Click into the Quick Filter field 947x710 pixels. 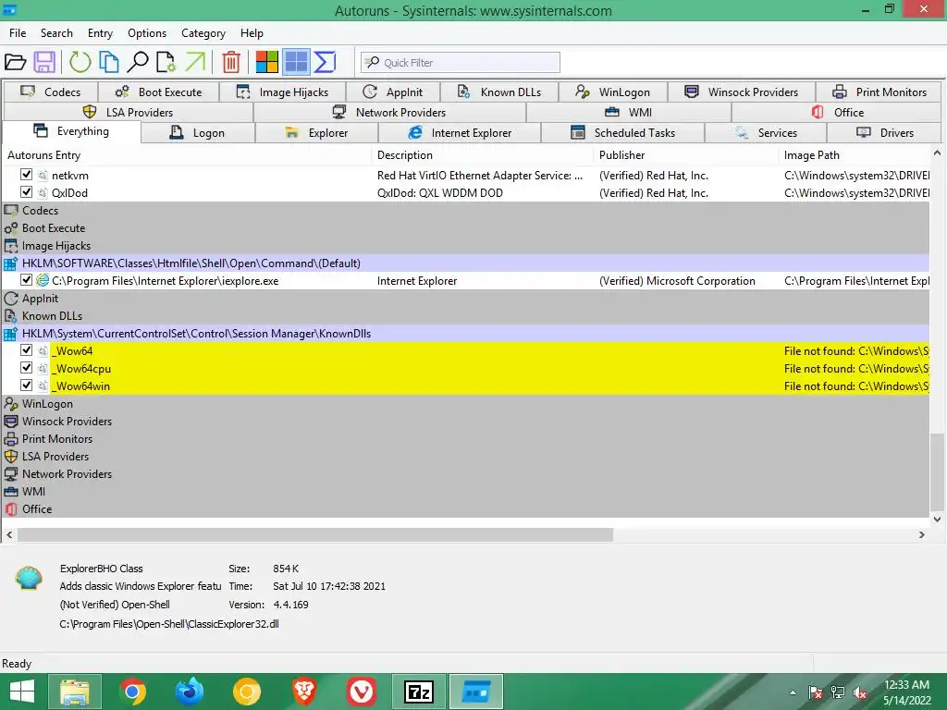(461, 62)
